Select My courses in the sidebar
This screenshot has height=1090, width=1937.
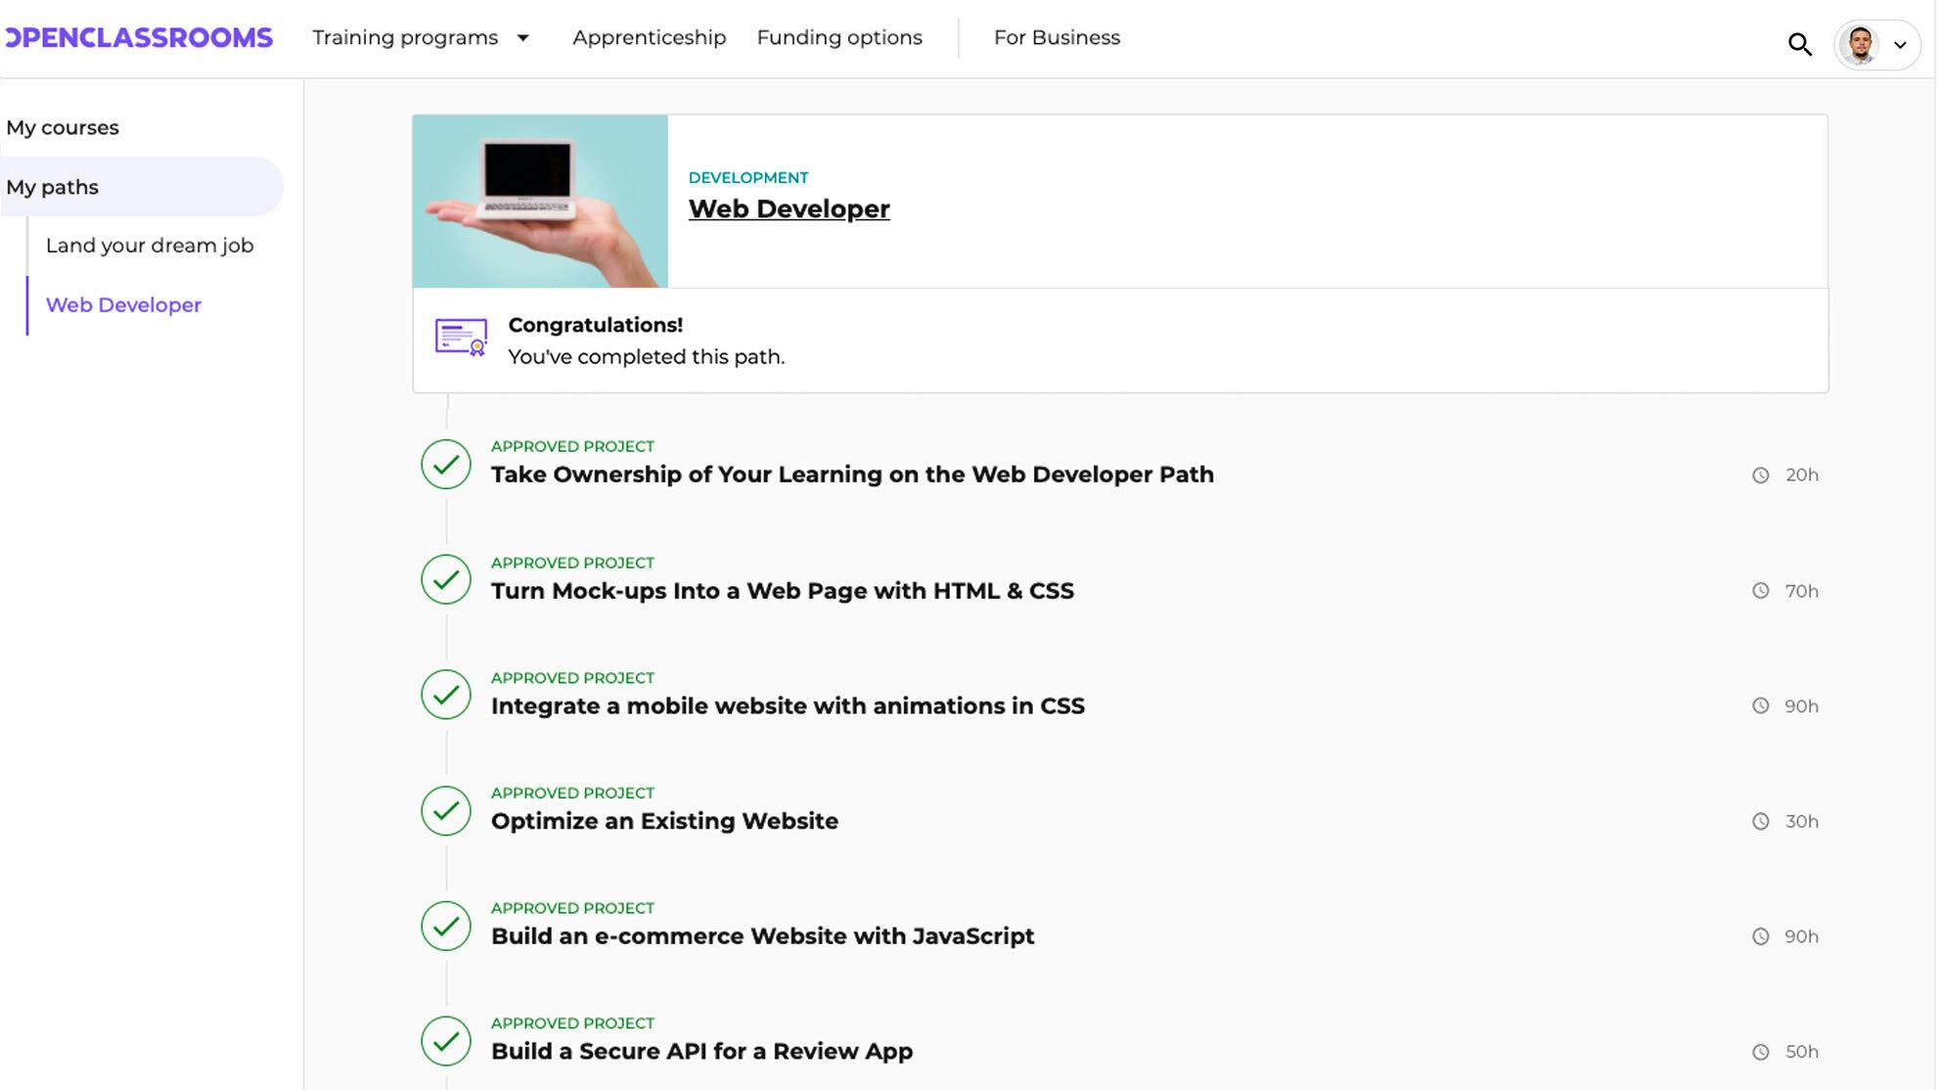click(63, 127)
